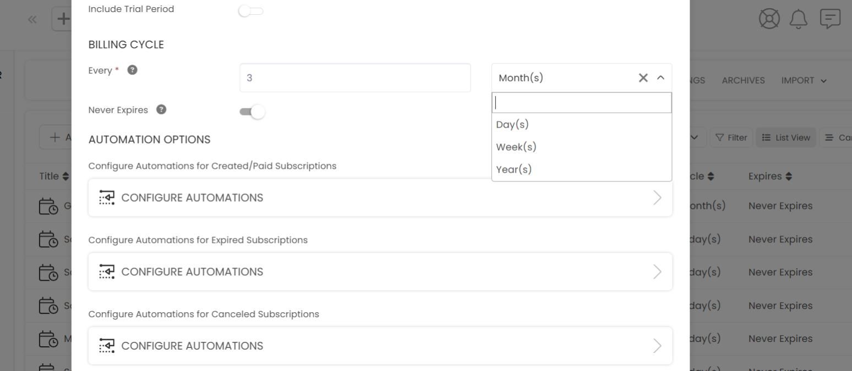Click the Every number input field

tap(355, 78)
